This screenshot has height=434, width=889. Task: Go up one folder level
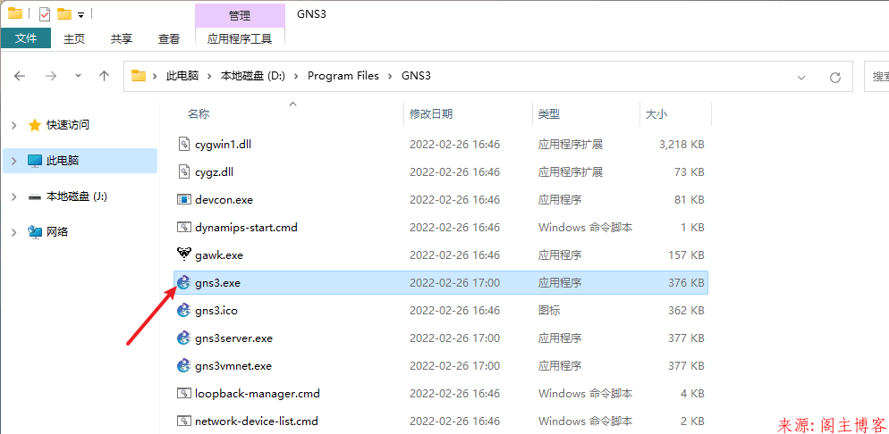click(104, 76)
